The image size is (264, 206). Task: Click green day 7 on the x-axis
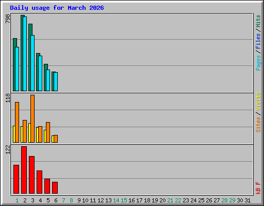[x=63, y=200]
